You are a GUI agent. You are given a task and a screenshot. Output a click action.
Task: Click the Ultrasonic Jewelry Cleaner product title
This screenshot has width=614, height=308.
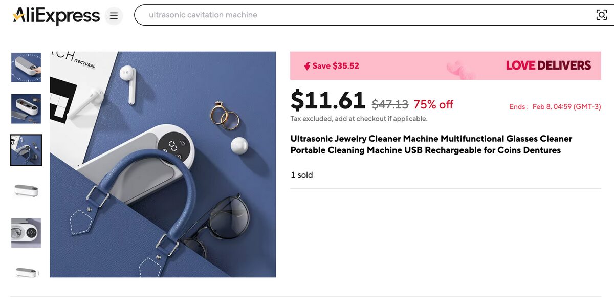[431, 144]
